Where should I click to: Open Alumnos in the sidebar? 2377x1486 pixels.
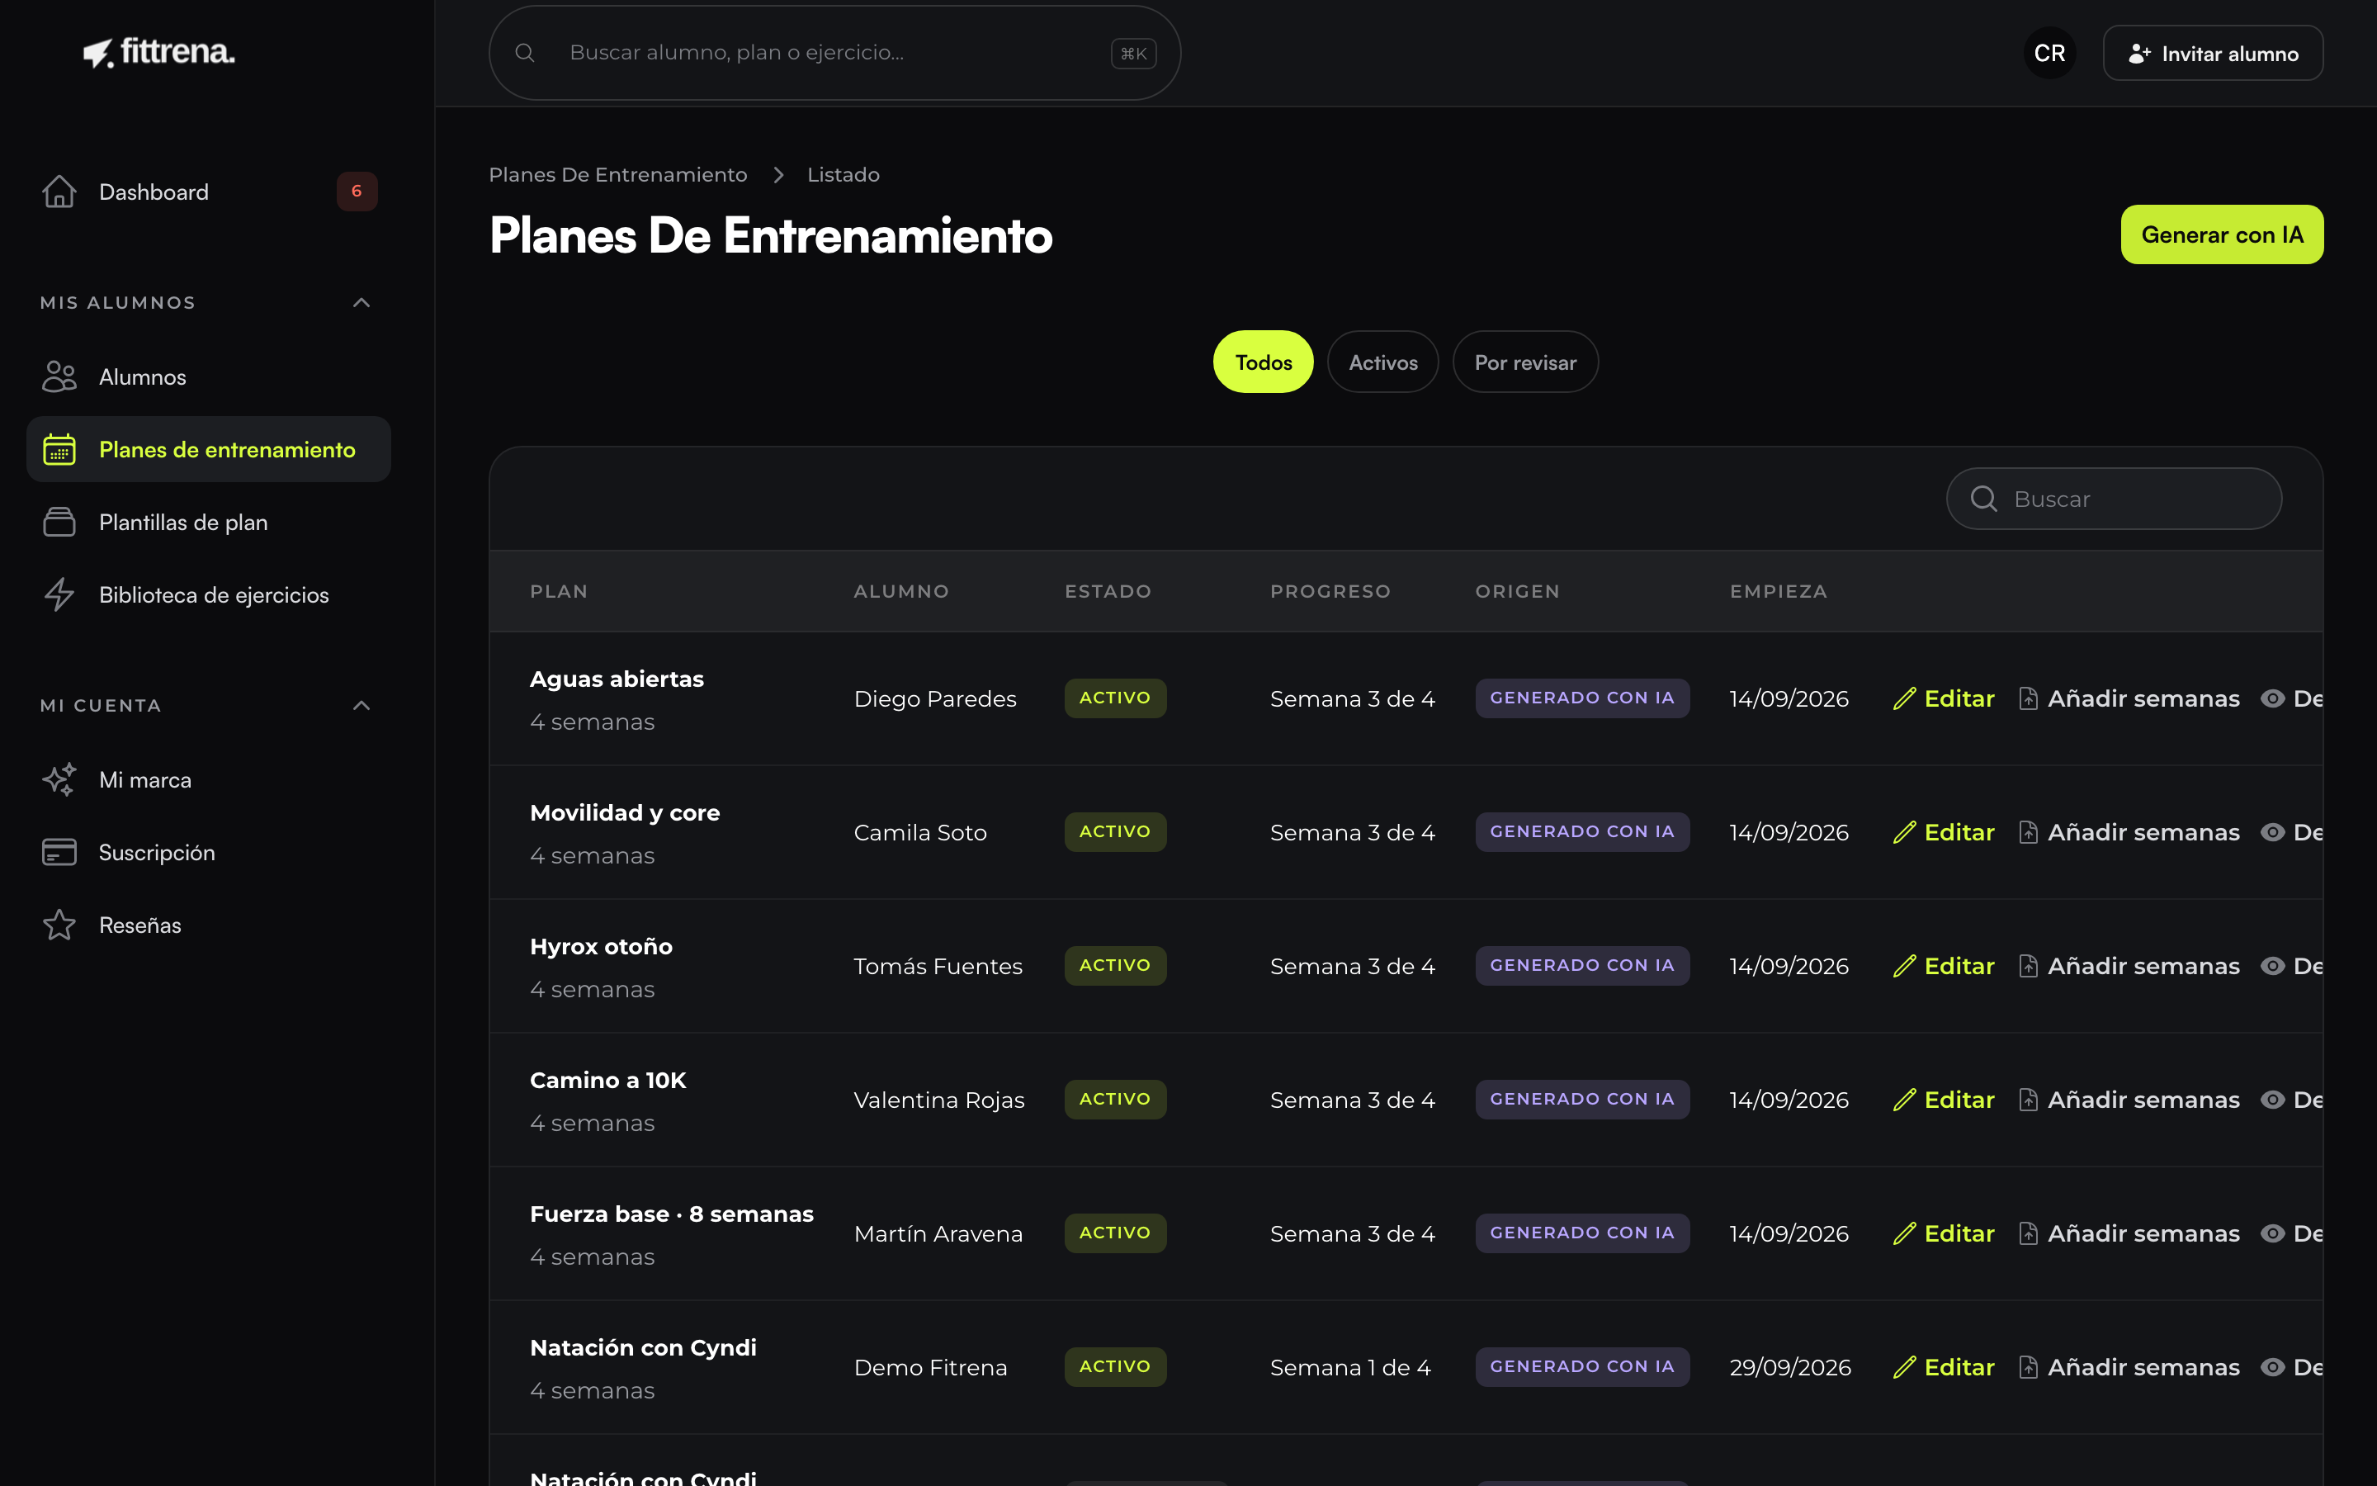209,376
